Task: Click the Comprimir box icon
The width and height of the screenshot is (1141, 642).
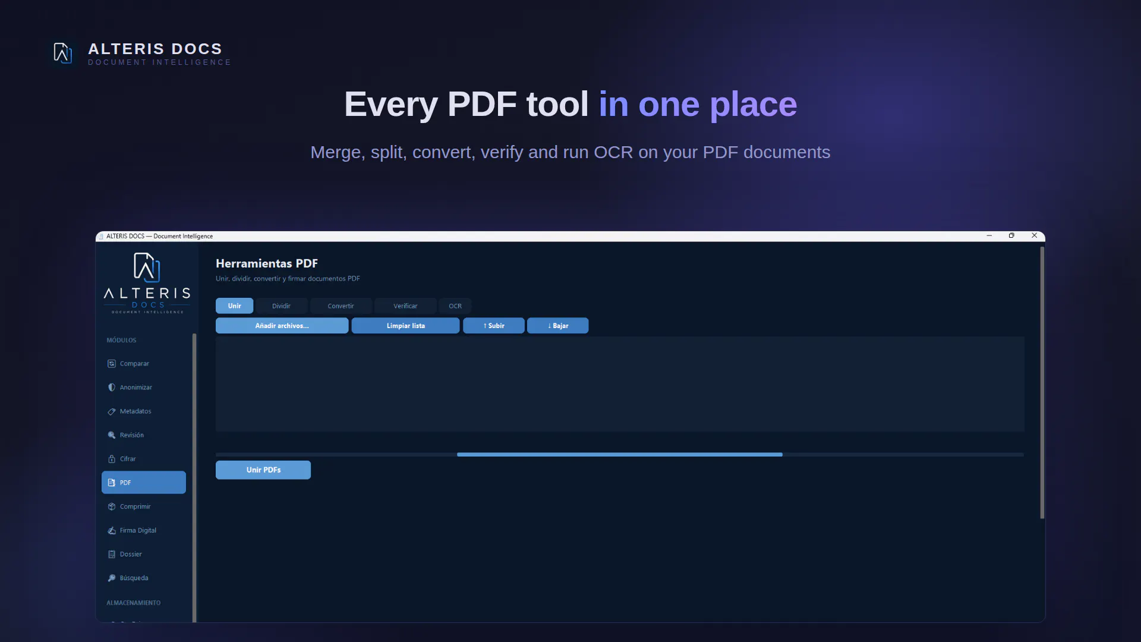Action: [111, 506]
